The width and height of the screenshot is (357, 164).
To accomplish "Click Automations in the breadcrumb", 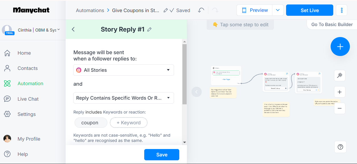I will click(90, 10).
